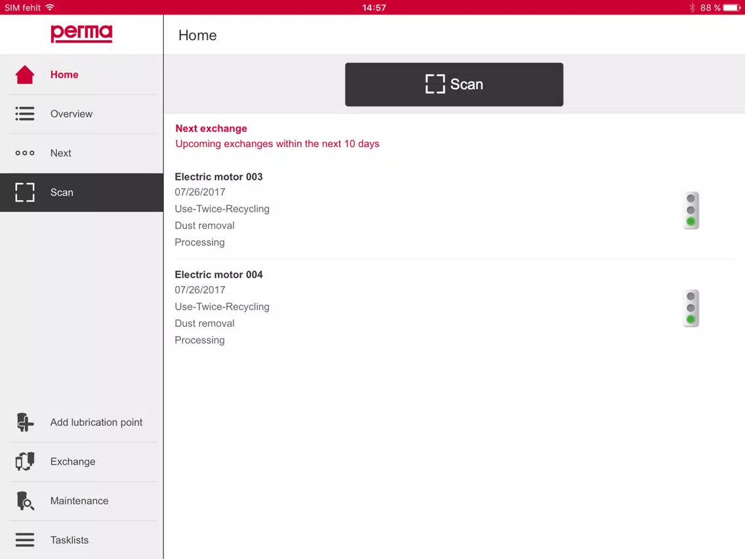Viewport: 745px width, 559px height.
Task: Go to Next in sidebar
Action: click(61, 153)
